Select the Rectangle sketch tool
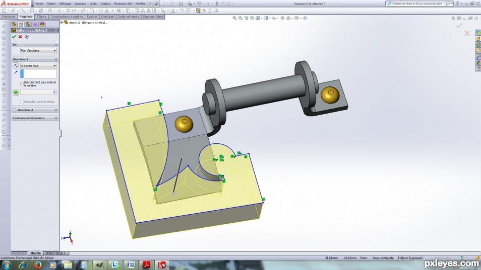Screen dimensions: 481x270 (32, 11)
